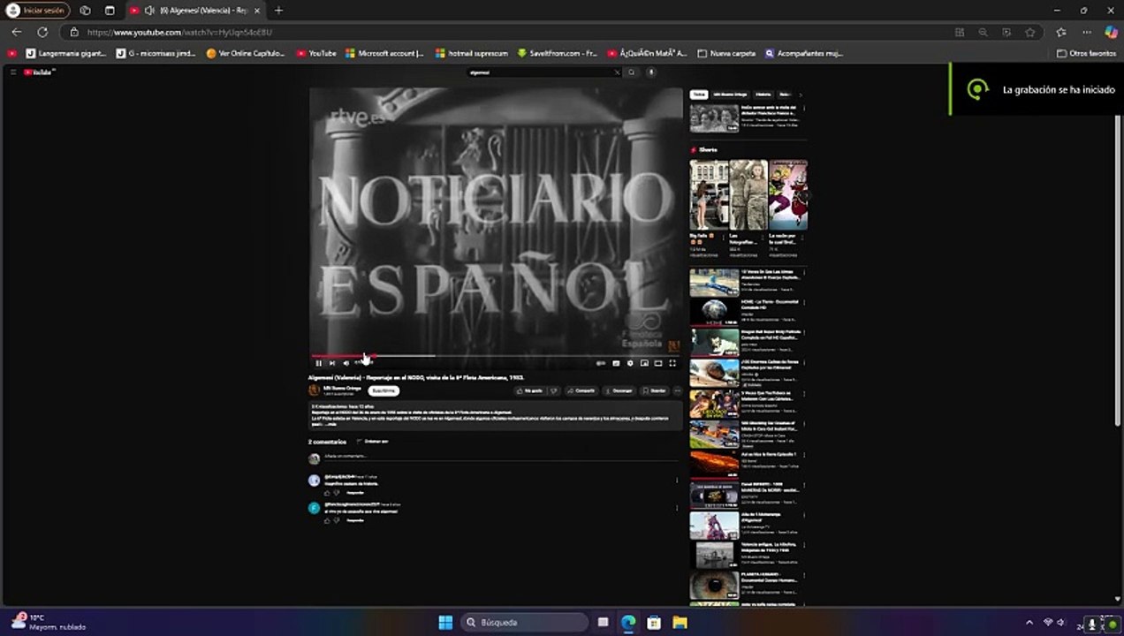Screen dimensions: 1124x636
Task: Show more filter chips with the arrow
Action: pyautogui.click(x=801, y=95)
